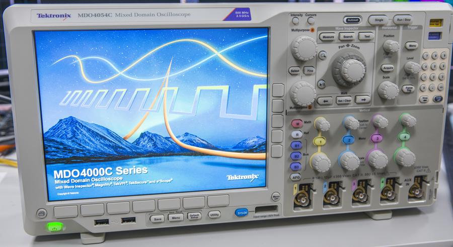Select the pink M Math button
This screenshot has width=453, height=247.
coord(297,124)
